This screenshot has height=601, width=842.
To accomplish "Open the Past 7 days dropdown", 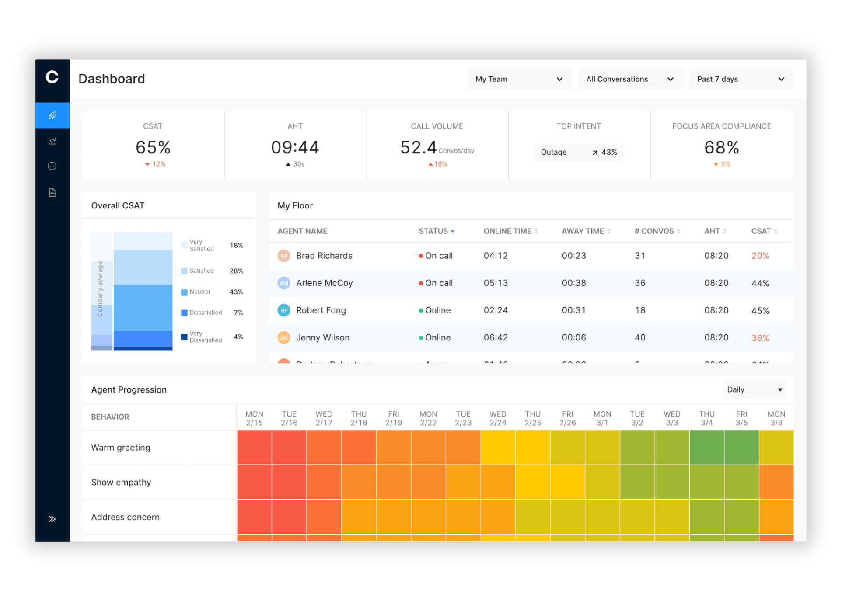I will click(x=741, y=79).
